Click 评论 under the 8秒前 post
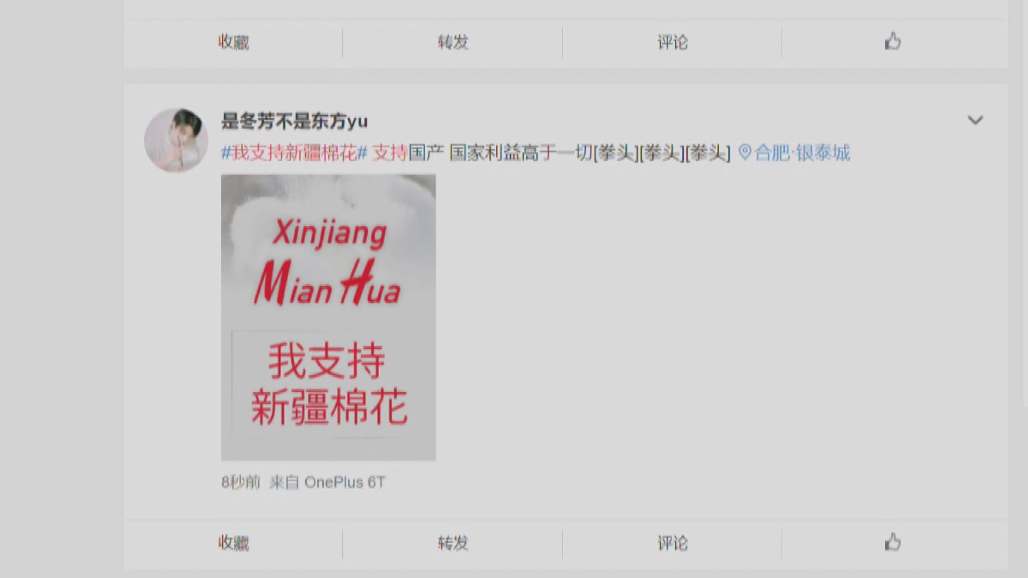The height and width of the screenshot is (578, 1028). (672, 543)
